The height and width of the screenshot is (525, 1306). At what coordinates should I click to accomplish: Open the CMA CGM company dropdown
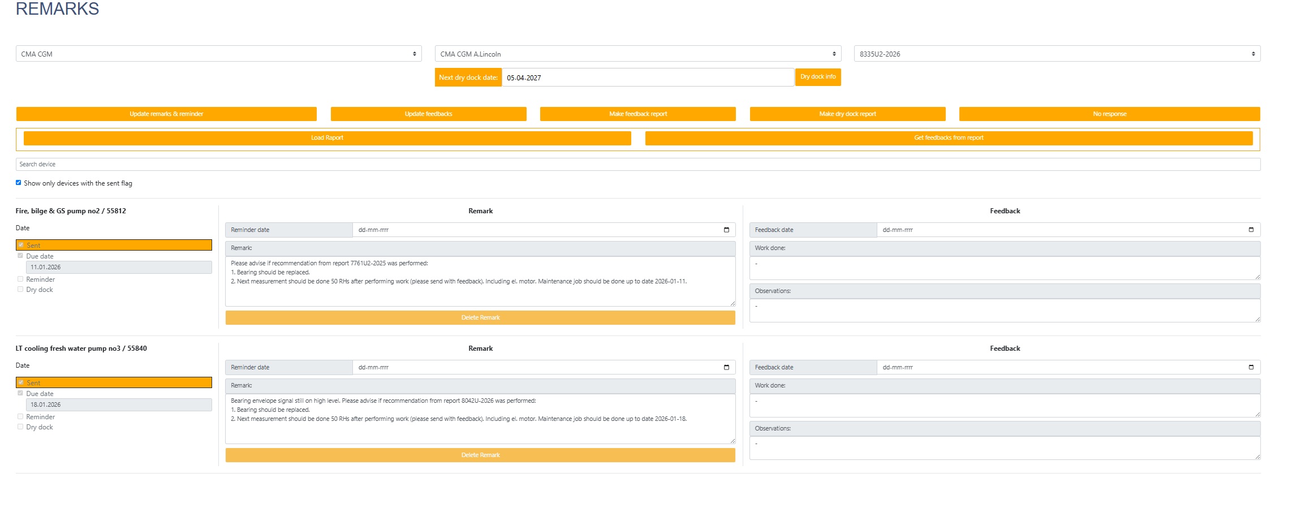[219, 54]
